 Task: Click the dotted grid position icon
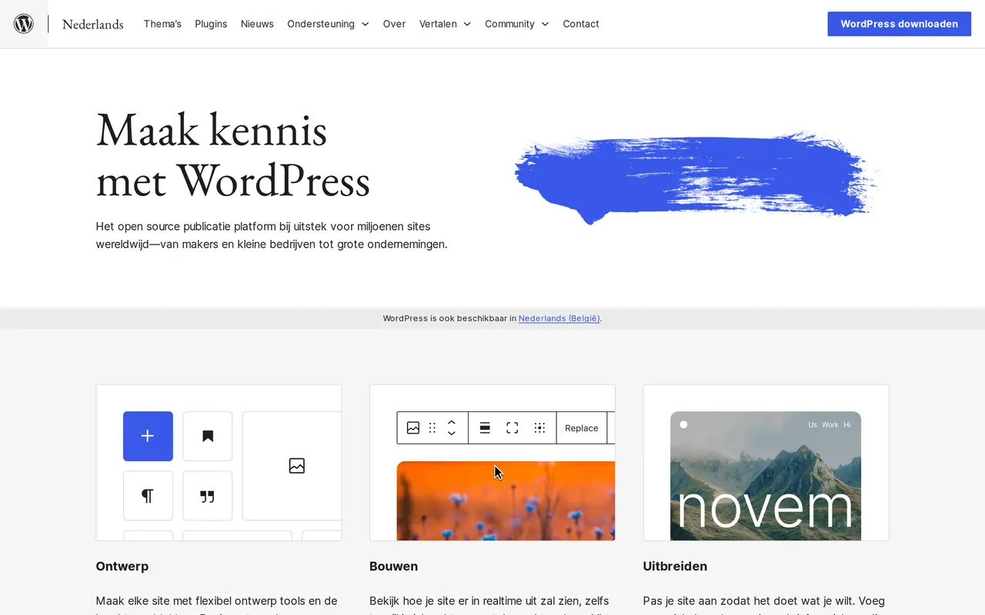click(x=539, y=428)
